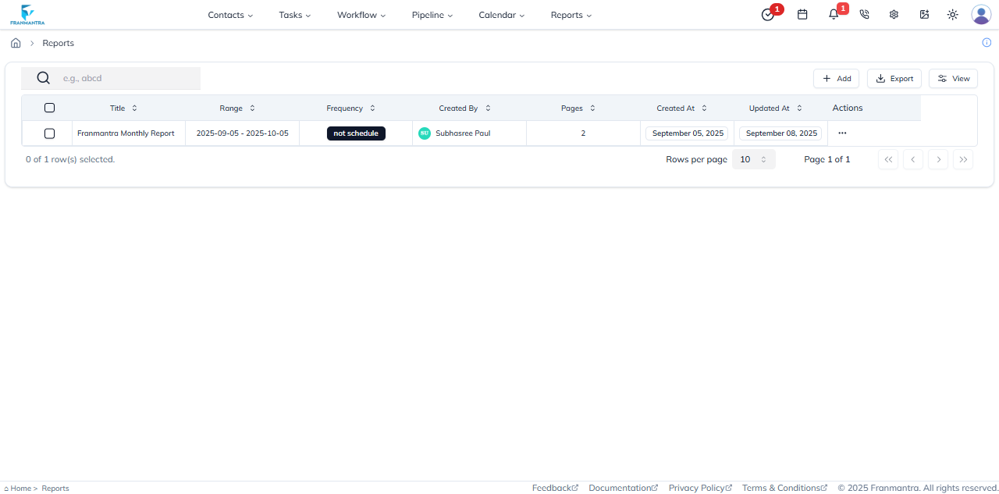Go to first page button
The image size is (999, 494).
(888, 159)
